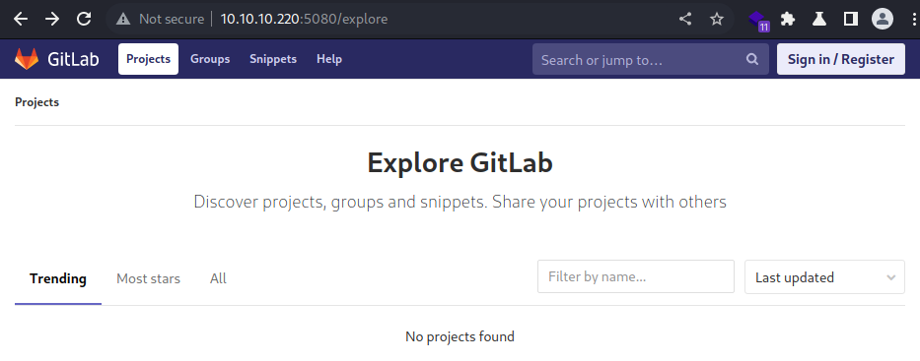The height and width of the screenshot is (361, 920).
Task: Switch to the Most stars tab
Action: (148, 278)
